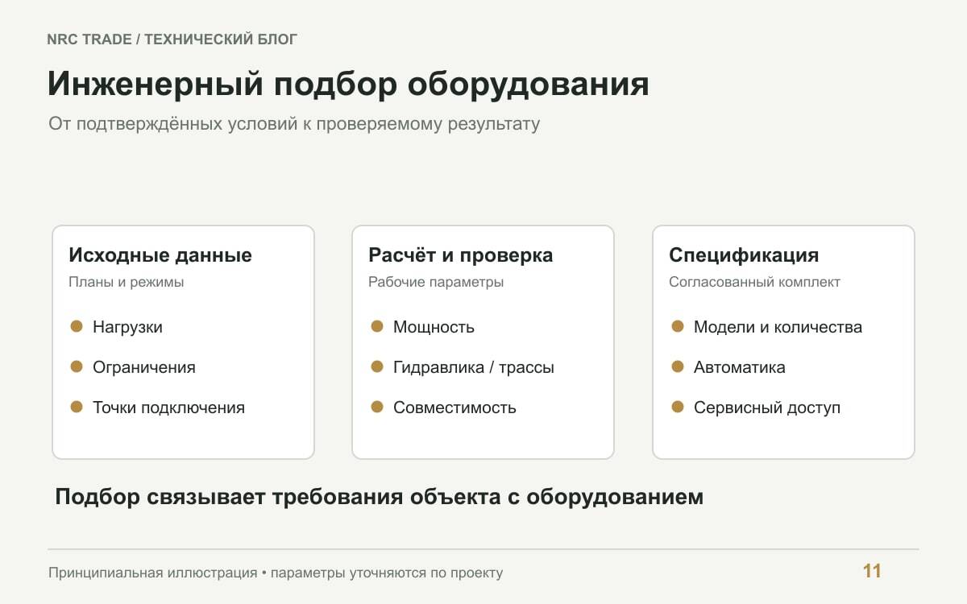Click the gold bullet next to Ограничения
Screen dimensions: 967x604
[77, 366]
